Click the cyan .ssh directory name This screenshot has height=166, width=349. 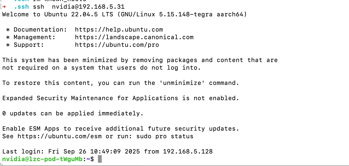pyautogui.click(x=21, y=7)
